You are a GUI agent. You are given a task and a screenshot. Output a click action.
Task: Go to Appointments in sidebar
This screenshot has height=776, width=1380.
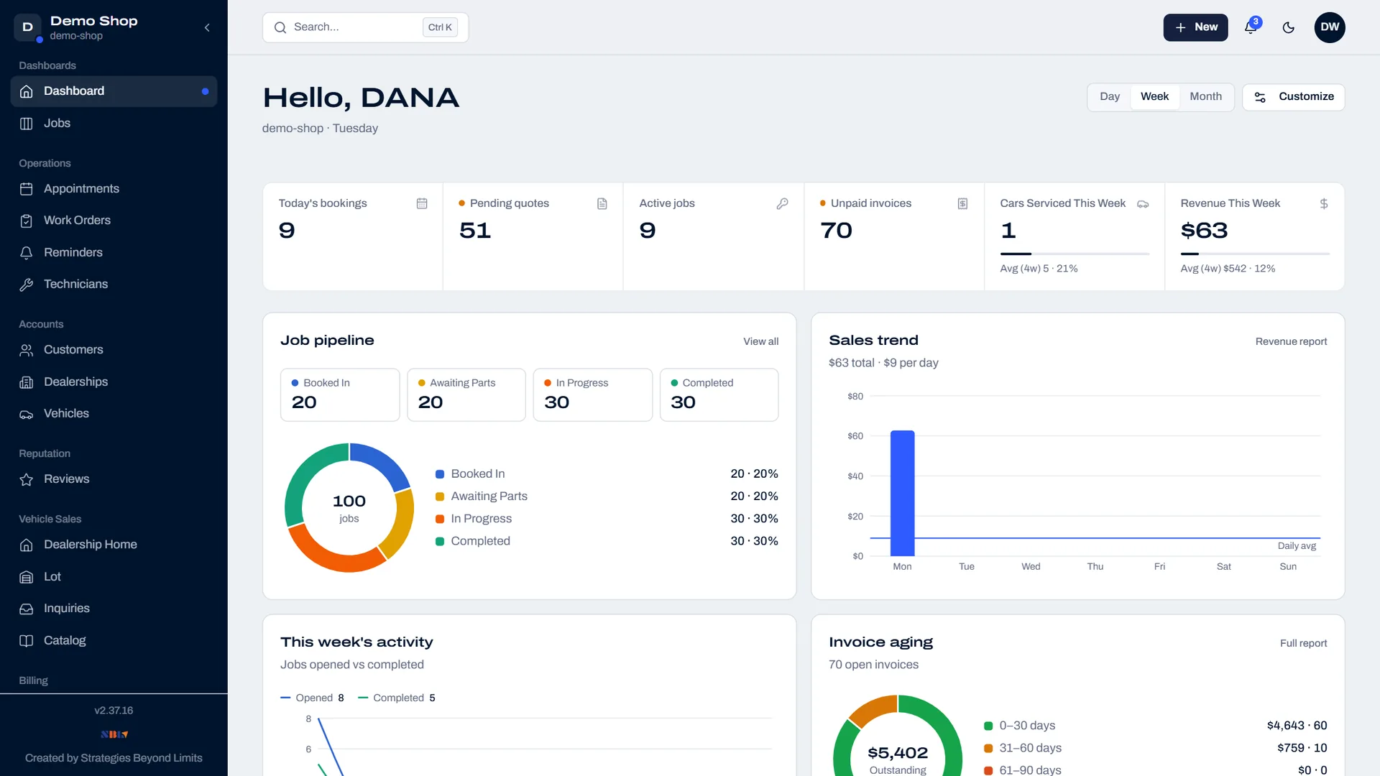click(x=114, y=188)
